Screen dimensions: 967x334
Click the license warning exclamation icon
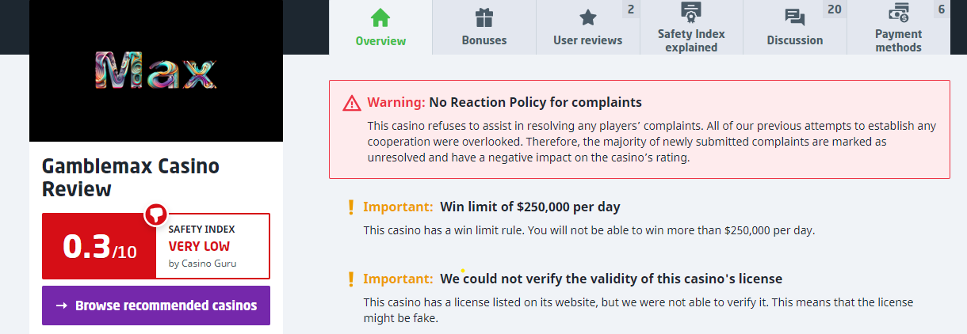click(351, 279)
